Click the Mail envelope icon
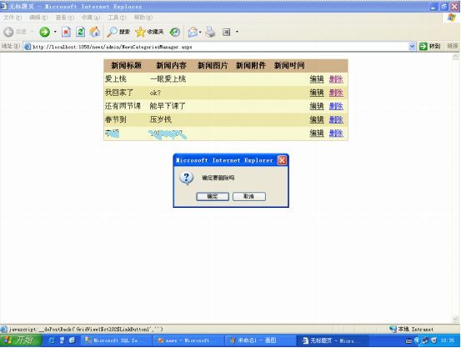461x348 pixels. [x=193, y=32]
